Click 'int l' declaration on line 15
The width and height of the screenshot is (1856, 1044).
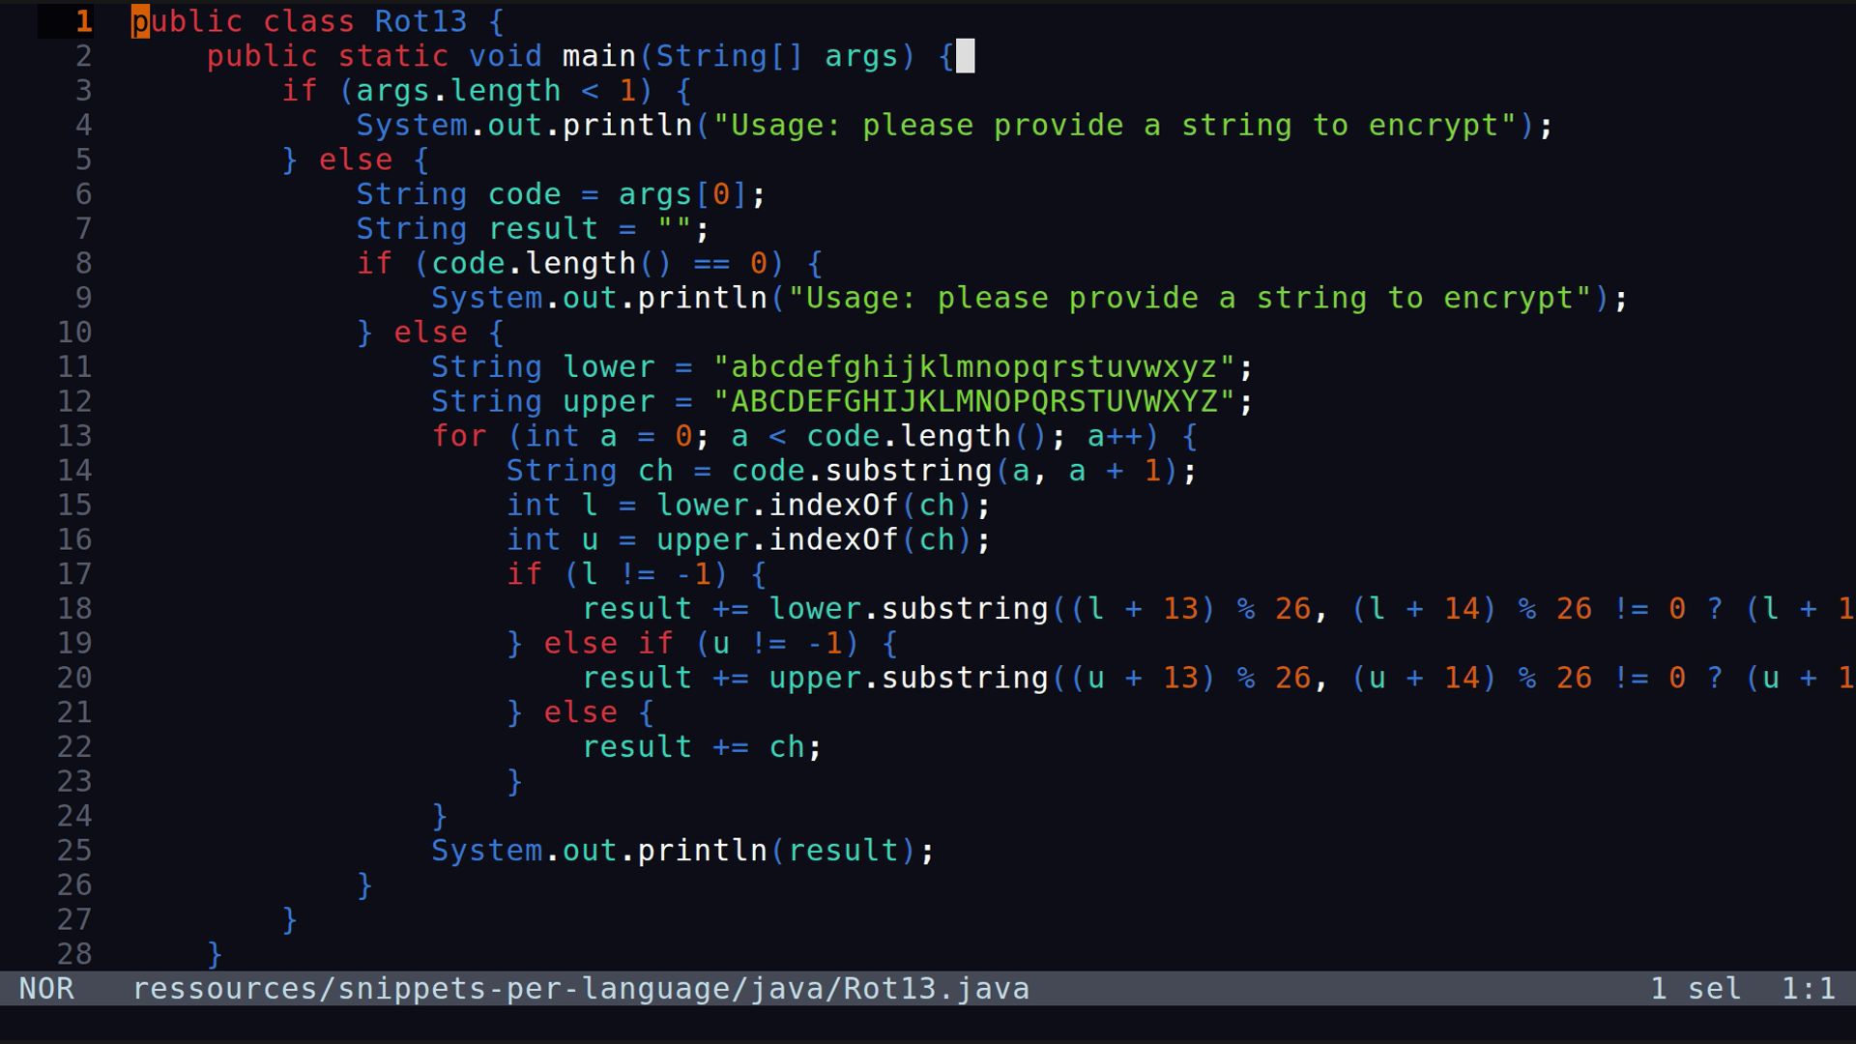553,506
